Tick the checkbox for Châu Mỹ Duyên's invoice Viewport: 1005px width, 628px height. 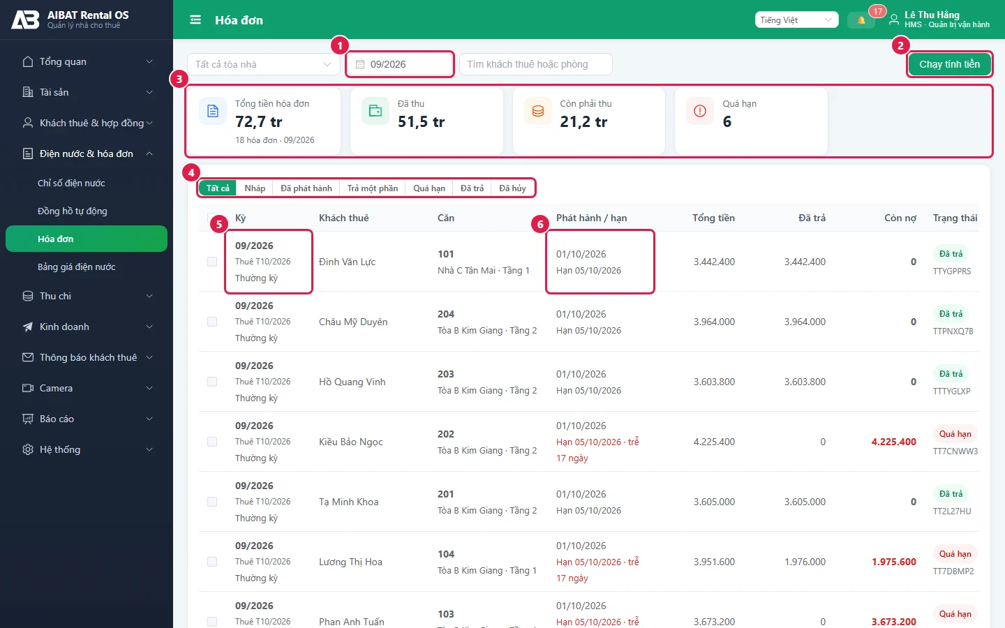212,322
